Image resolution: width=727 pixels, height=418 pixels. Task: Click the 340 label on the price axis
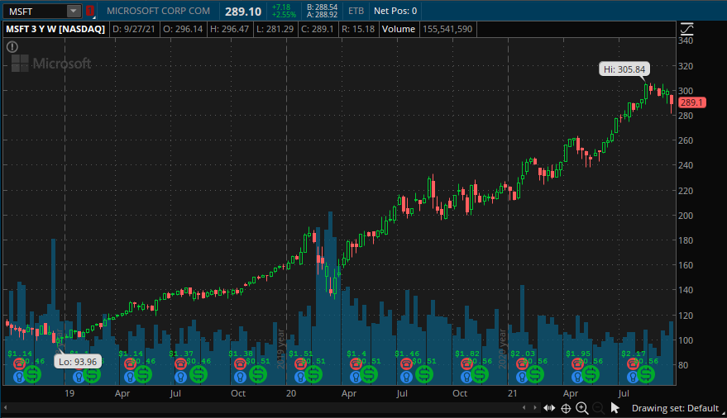click(686, 40)
